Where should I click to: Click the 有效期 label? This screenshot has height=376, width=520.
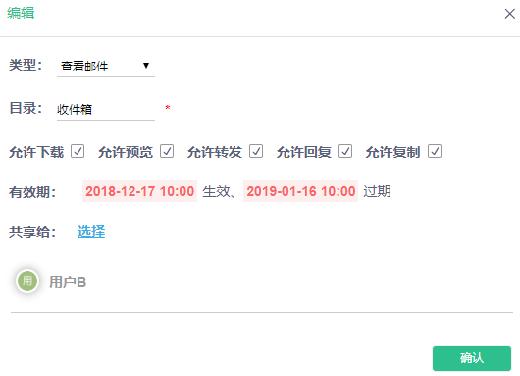[32, 192]
